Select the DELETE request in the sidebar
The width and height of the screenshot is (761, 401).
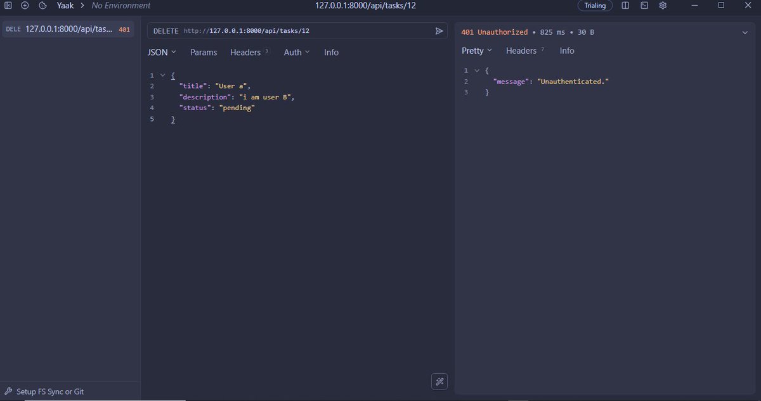(68, 29)
